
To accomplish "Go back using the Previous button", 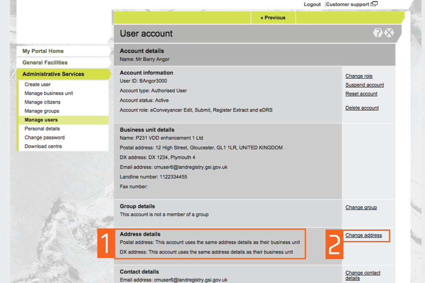I will (273, 18).
